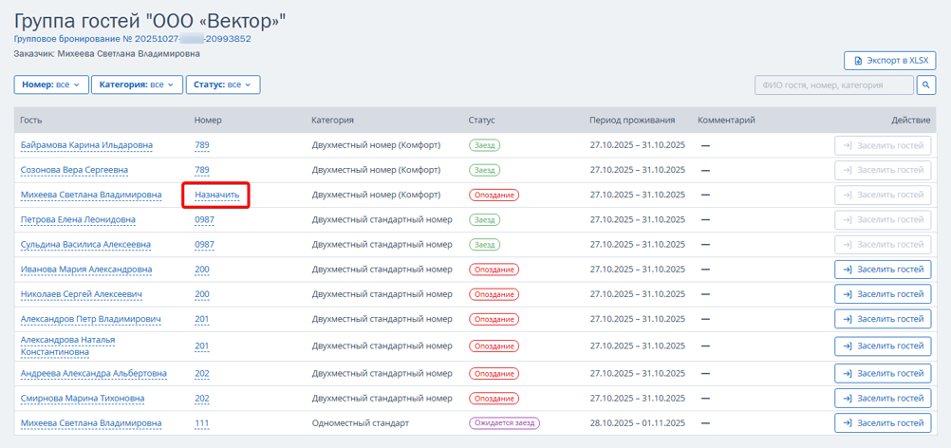This screenshot has height=448, width=951.
Task: Check in guest Николаев Сергей Алексеевич
Action: (x=883, y=294)
